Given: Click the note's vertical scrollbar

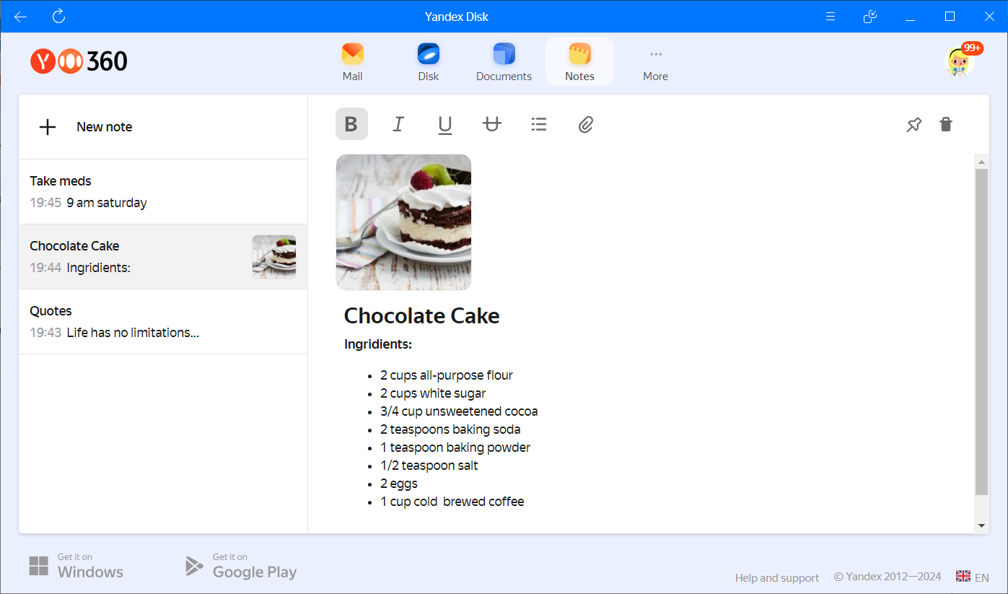Looking at the screenshot, I should click(x=981, y=332).
